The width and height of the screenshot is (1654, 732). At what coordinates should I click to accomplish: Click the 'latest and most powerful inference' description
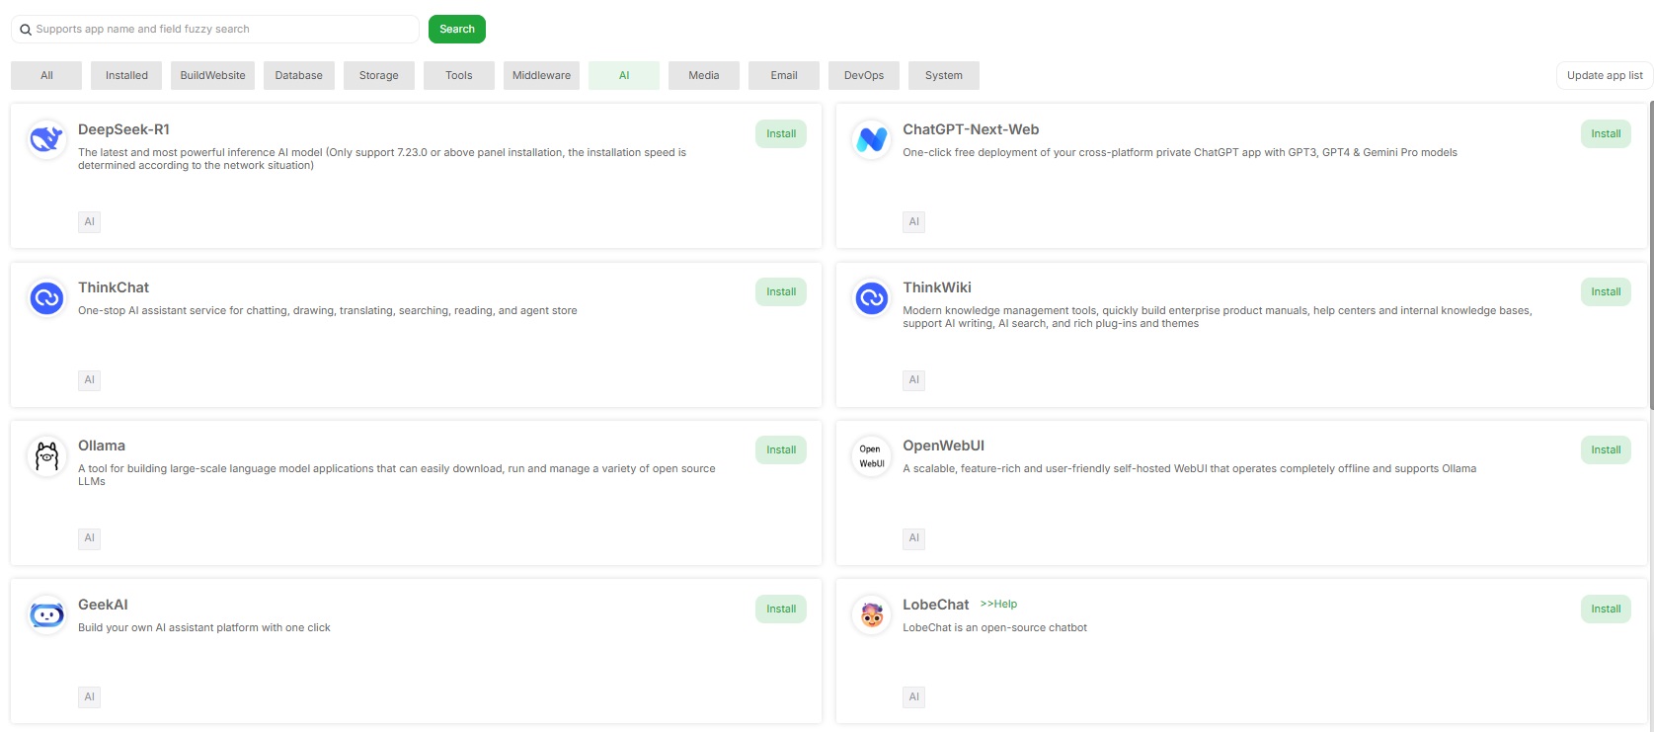pyautogui.click(x=382, y=159)
